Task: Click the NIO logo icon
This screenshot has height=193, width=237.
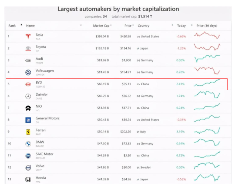Action: coord(28,108)
